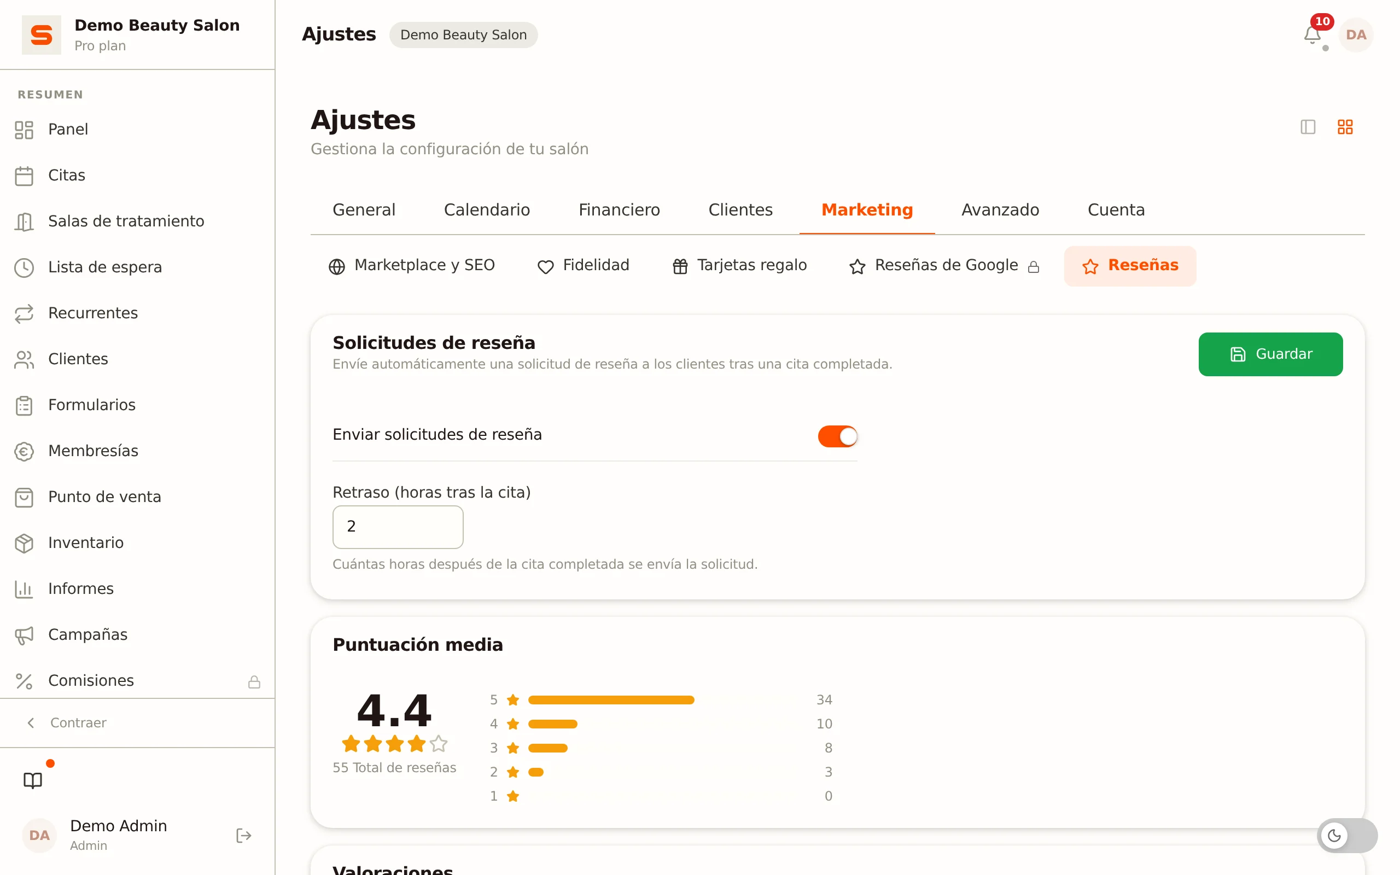Click the 4.4 average rating stars
The height and width of the screenshot is (875, 1400).
point(394,743)
